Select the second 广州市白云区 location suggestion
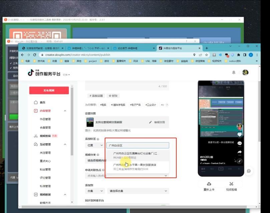The height and width of the screenshot is (213, 270). [138, 167]
